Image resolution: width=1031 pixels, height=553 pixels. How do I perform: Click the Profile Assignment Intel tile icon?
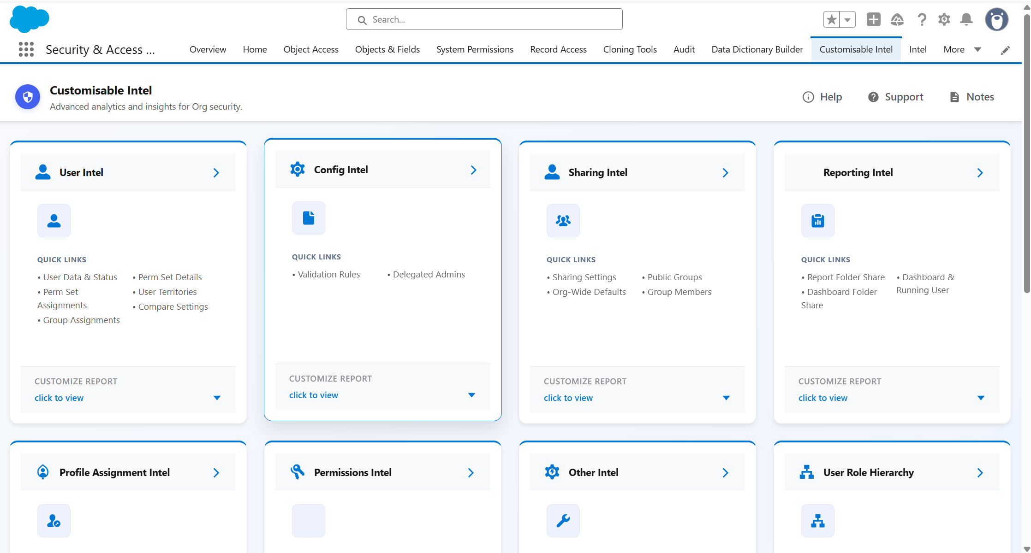54,521
